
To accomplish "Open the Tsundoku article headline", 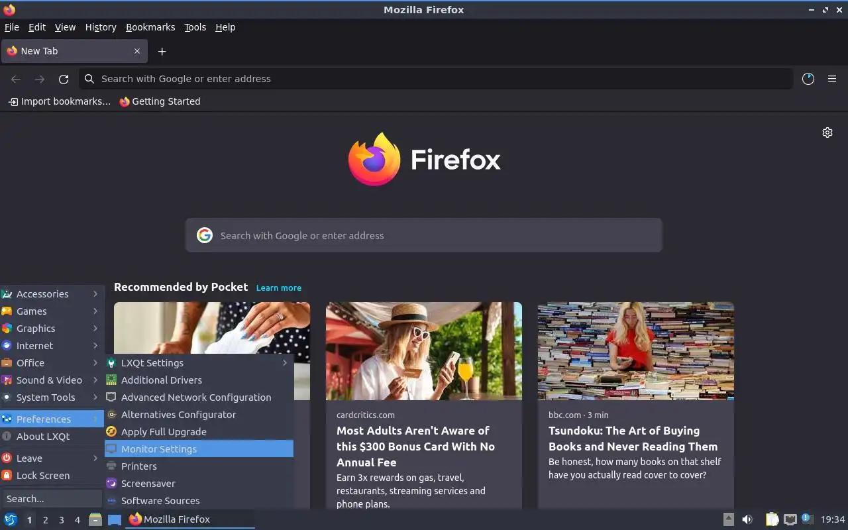I will (x=633, y=439).
